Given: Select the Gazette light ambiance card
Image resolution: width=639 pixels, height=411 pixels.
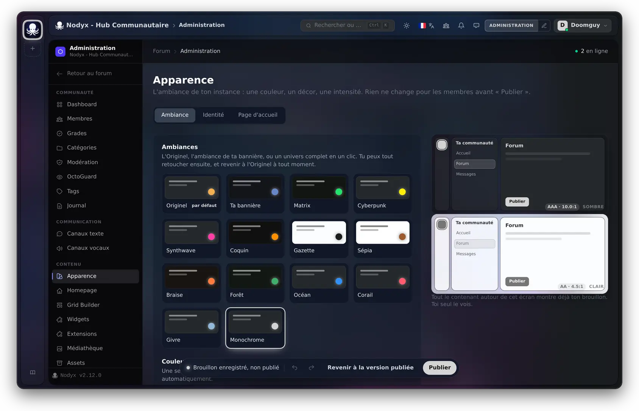Looking at the screenshot, I should click(x=319, y=238).
